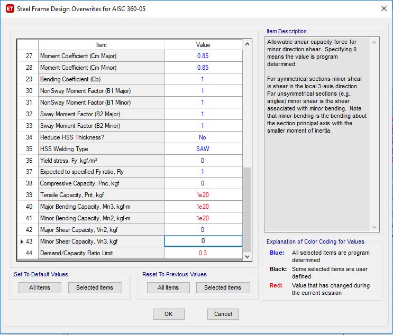Select Bending Coefficient (Cb) value cell
The image size is (393, 335).
(x=203, y=79)
